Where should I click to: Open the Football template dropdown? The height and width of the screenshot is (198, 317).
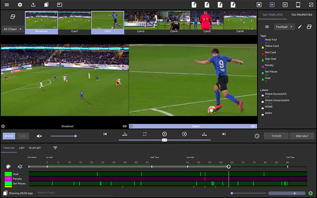point(284,27)
